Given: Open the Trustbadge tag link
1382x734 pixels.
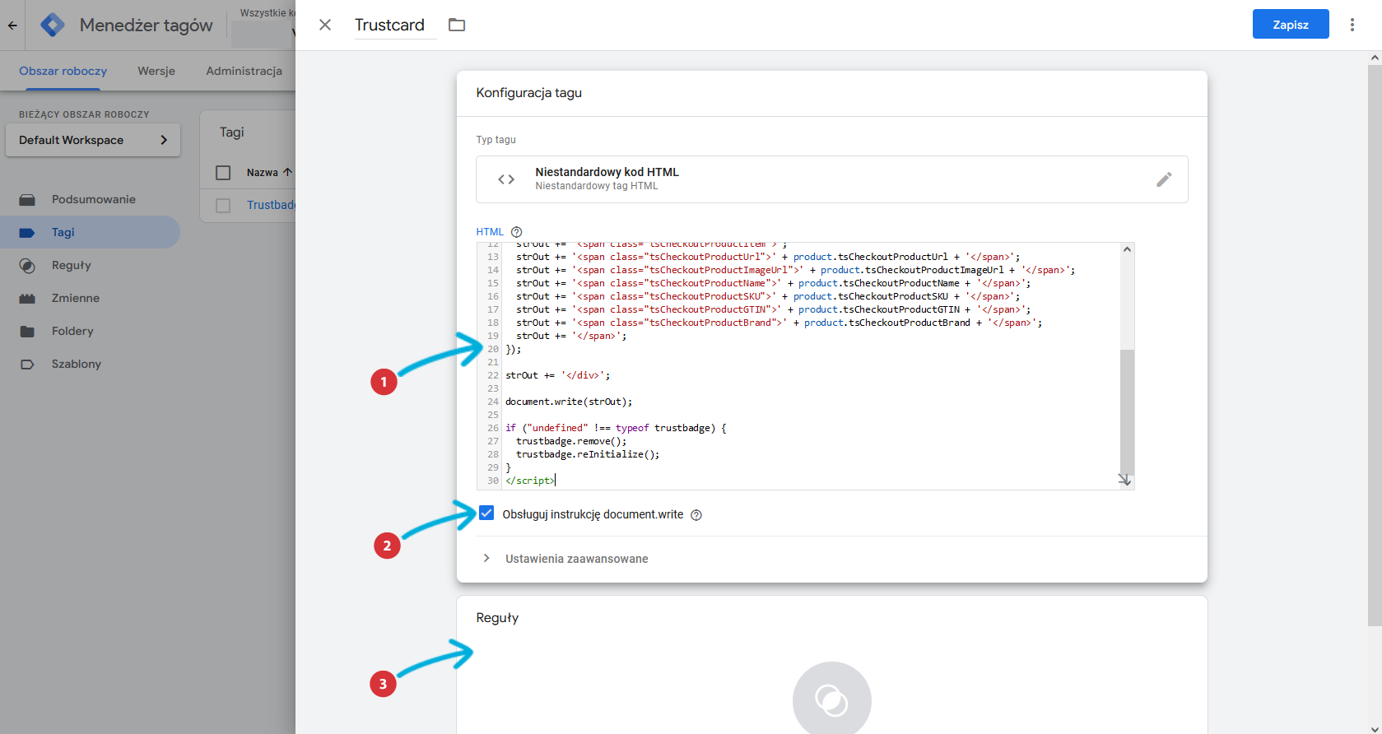Looking at the screenshot, I should (271, 205).
